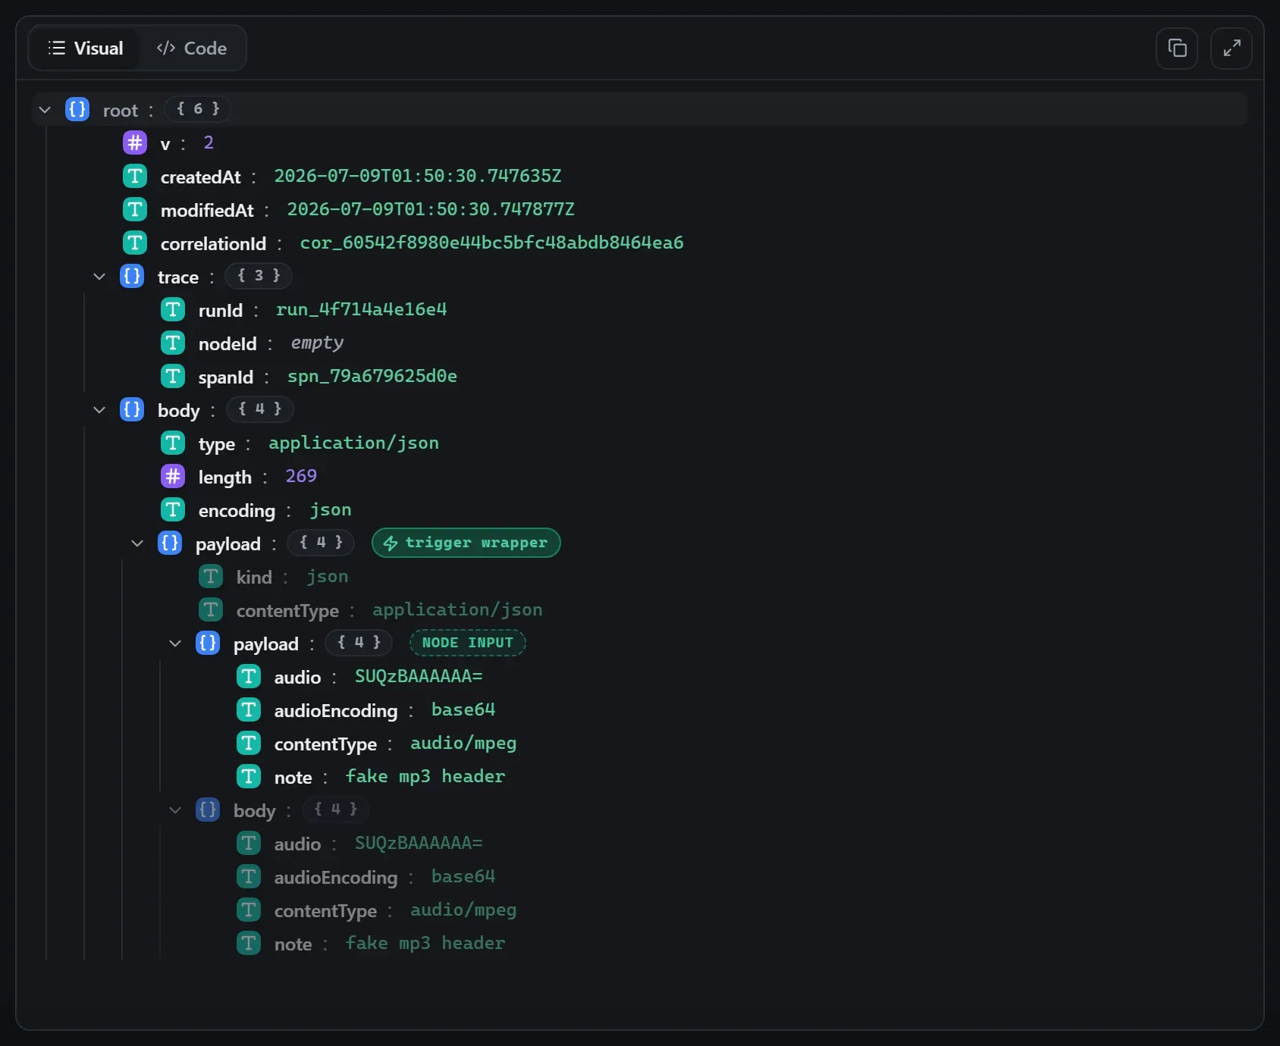Viewport: 1280px width, 1046px height.
Task: Click the copy JSON icon button
Action: [x=1177, y=49]
